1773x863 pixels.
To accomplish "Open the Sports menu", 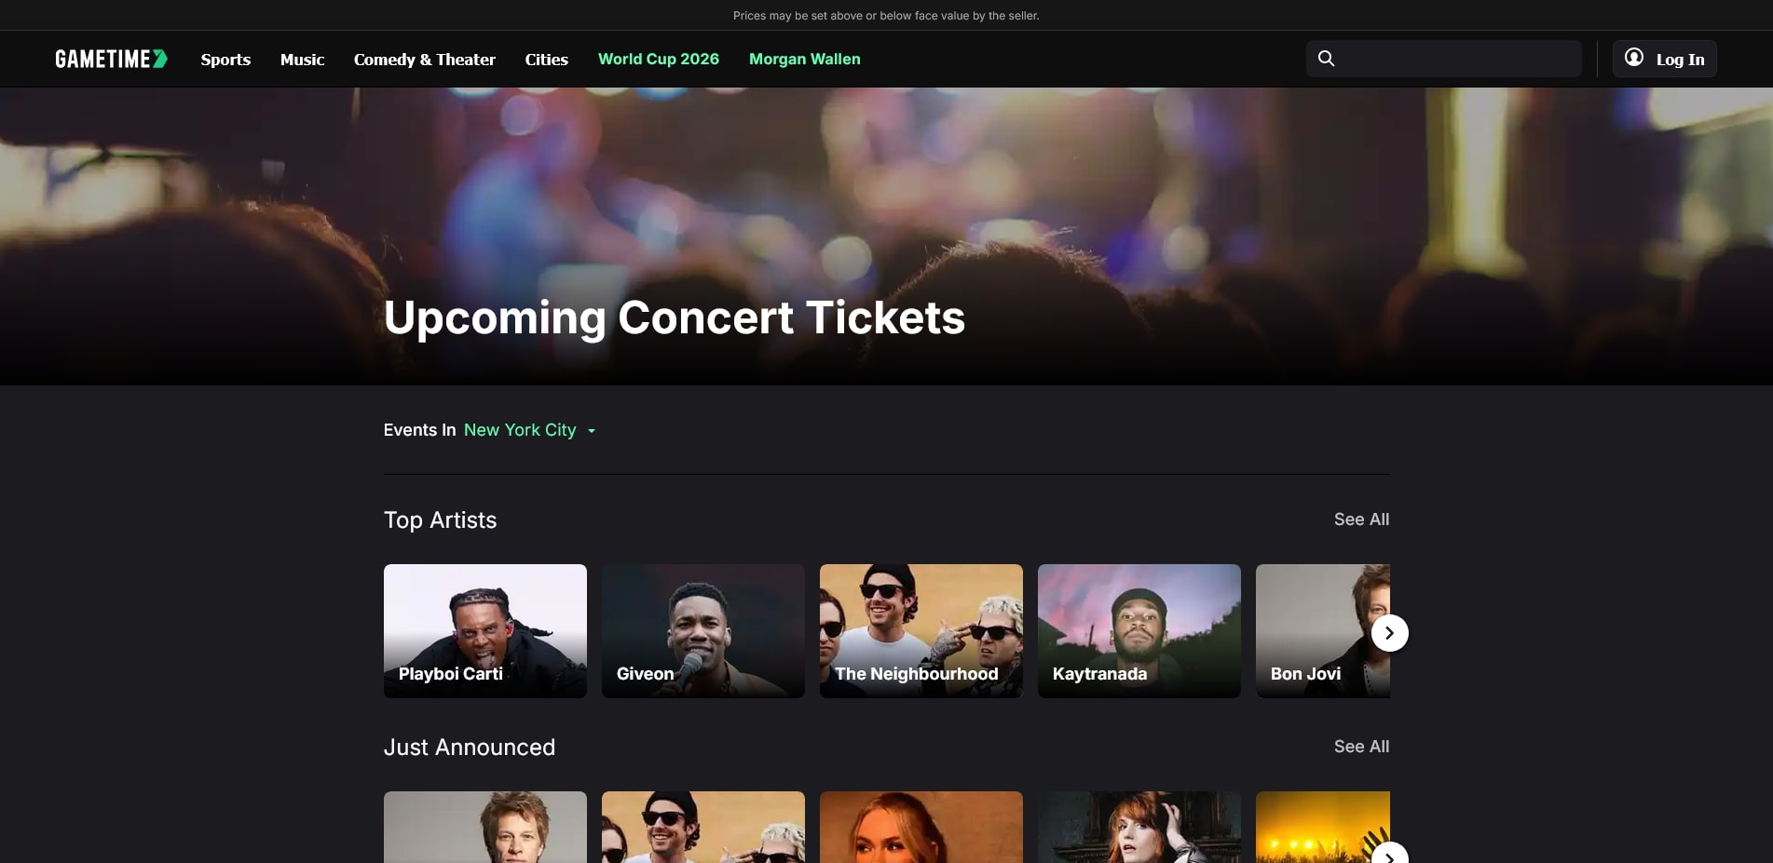I will tap(225, 59).
